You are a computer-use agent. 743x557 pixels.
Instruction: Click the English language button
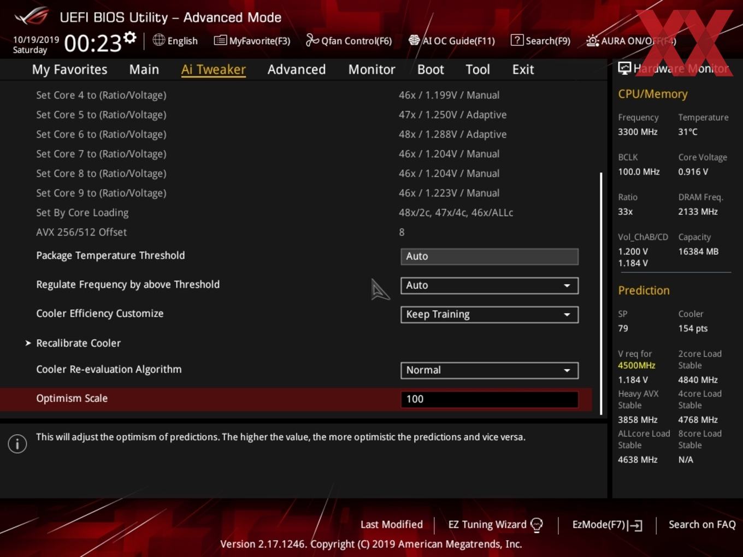175,40
